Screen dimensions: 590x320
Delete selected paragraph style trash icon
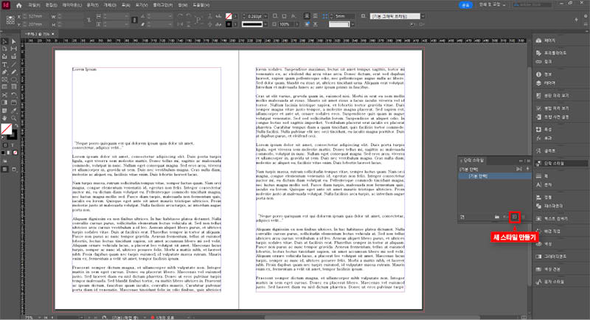pyautogui.click(x=524, y=217)
